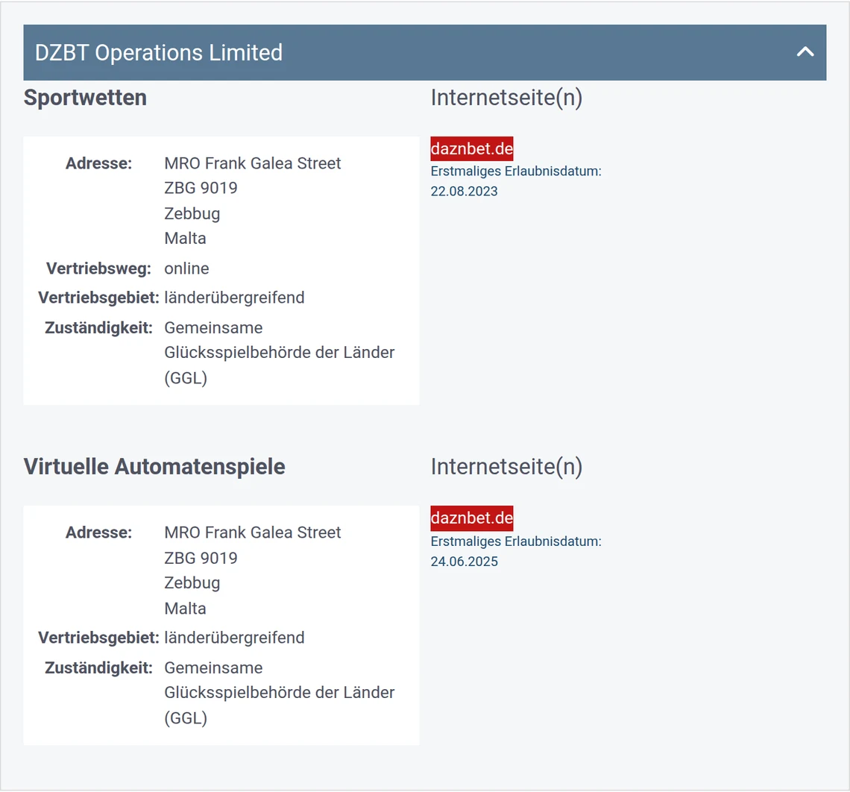The width and height of the screenshot is (850, 792).
Task: Click the date 22.08.2023
Action: pos(464,192)
